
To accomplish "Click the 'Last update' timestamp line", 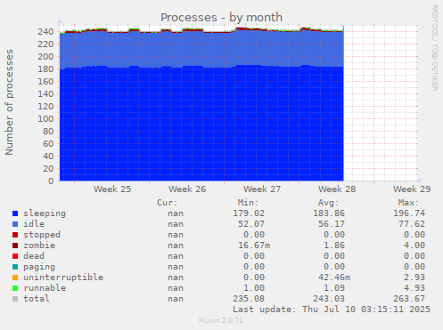I will tap(332, 310).
